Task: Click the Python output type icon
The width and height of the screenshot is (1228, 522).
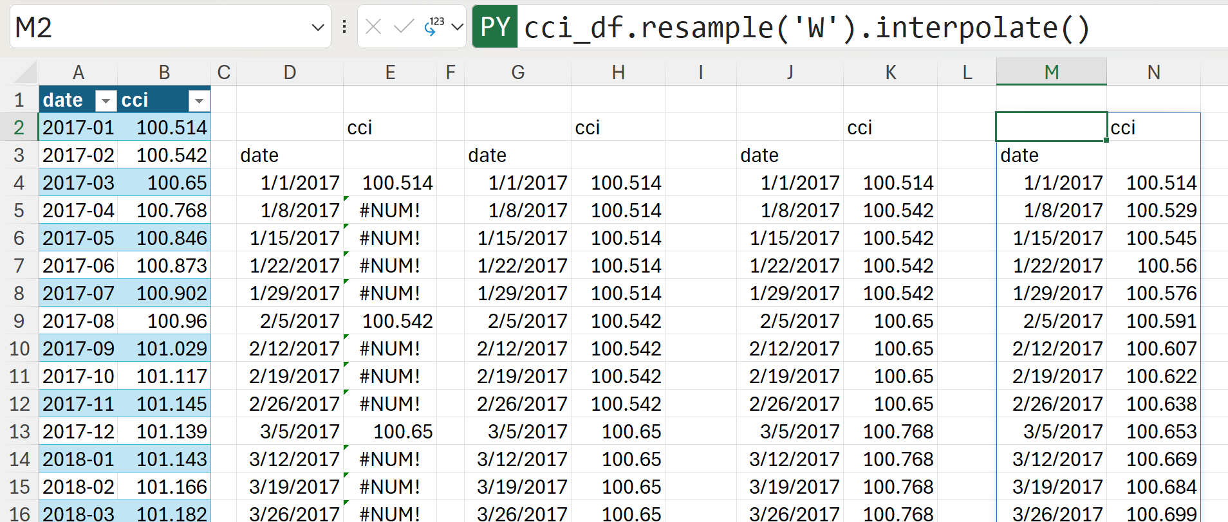Action: [x=434, y=27]
